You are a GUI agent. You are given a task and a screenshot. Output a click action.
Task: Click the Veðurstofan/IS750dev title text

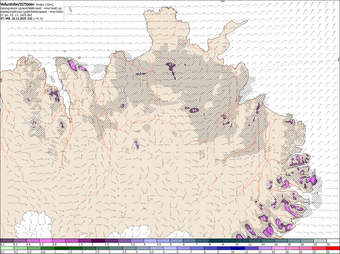pyautogui.click(x=18, y=4)
